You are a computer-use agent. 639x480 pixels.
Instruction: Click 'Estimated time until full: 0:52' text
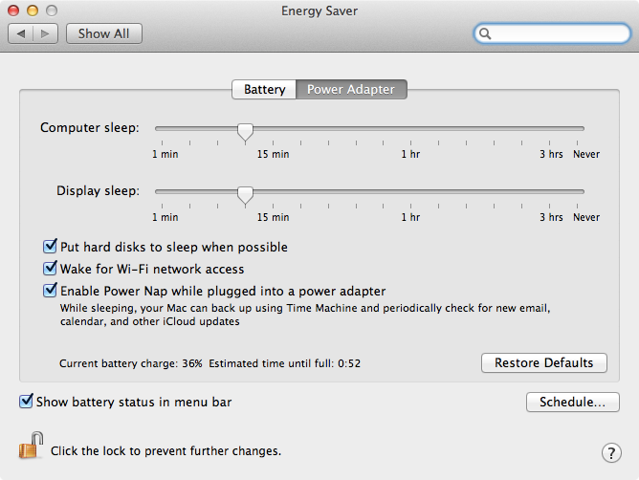pos(284,363)
